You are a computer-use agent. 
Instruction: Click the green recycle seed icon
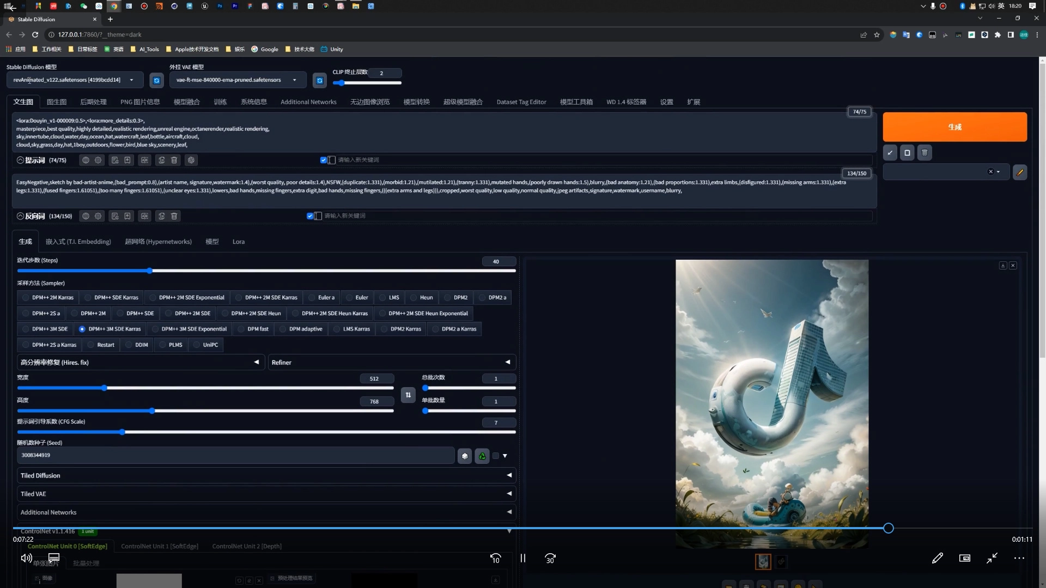pos(482,456)
